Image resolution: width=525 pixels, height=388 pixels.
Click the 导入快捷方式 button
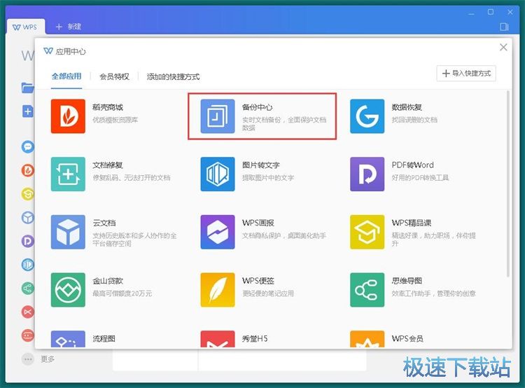pyautogui.click(x=466, y=74)
